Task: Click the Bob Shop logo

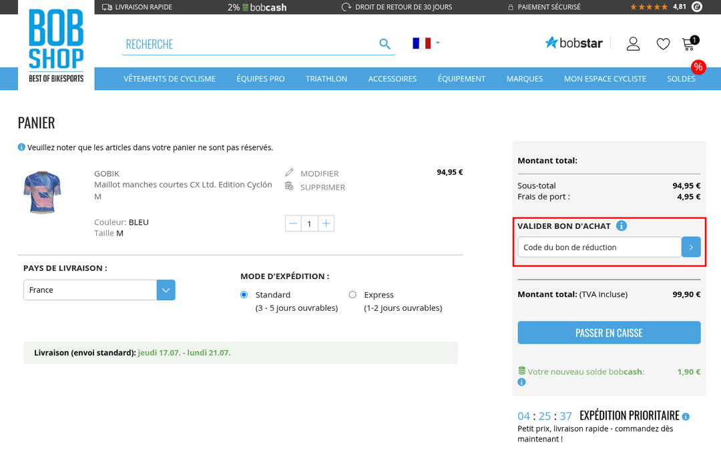Action: 56,45
